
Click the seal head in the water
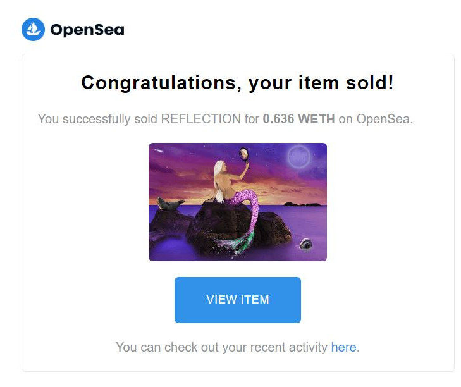(306, 243)
